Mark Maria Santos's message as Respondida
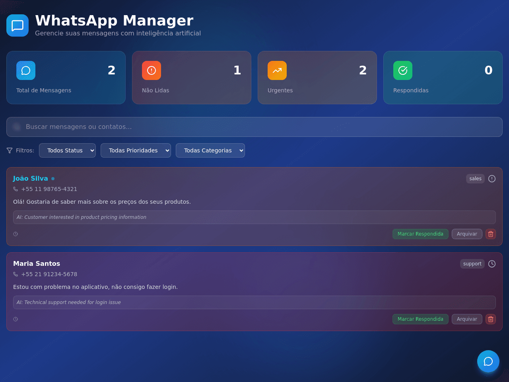Viewport: 509px width, 382px height. [x=420, y=319]
